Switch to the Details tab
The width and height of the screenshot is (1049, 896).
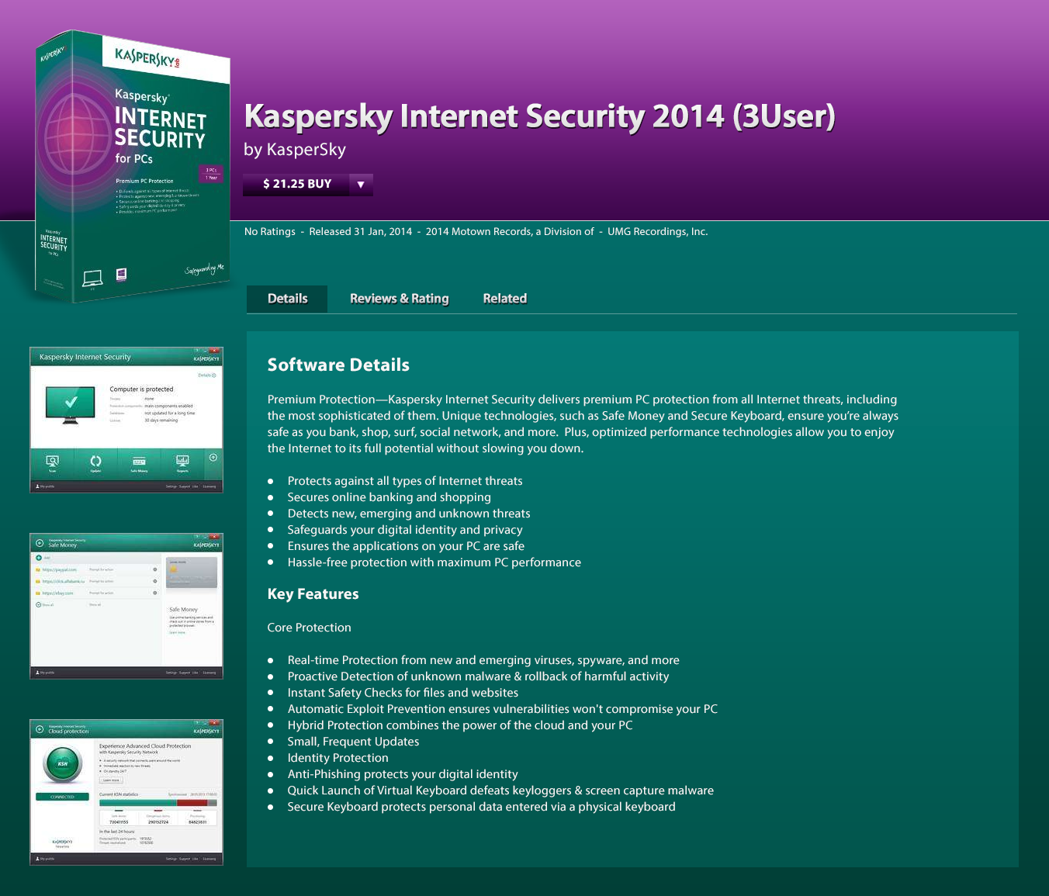click(x=287, y=299)
